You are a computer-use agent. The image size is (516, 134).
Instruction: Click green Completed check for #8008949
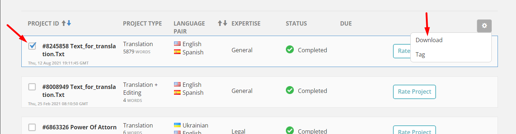coord(290,90)
